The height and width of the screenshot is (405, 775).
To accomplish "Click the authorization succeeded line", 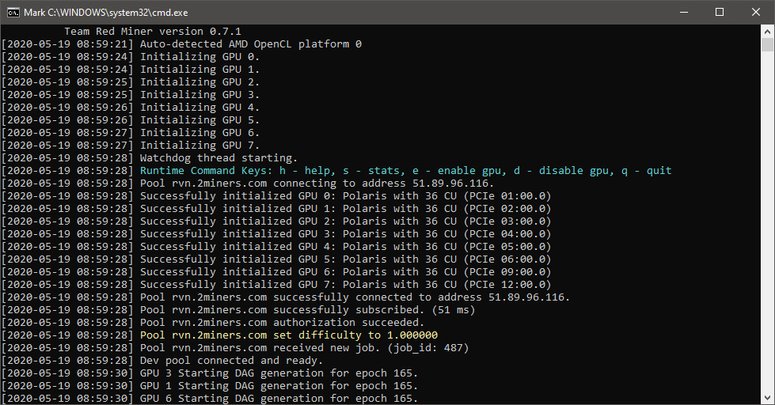I will click(213, 323).
